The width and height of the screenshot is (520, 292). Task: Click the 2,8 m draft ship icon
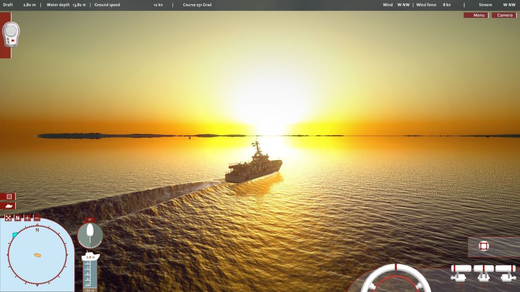[x=91, y=257]
